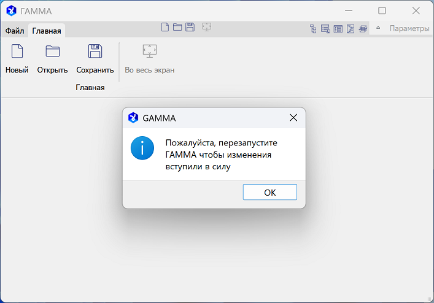Click the sigma page icon in top-right toolbar

pos(351,28)
